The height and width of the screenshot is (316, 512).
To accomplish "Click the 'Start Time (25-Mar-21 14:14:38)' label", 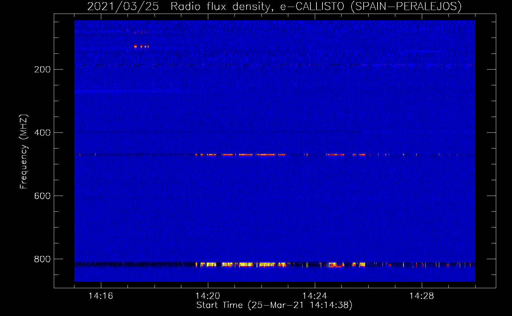I will (x=274, y=305).
